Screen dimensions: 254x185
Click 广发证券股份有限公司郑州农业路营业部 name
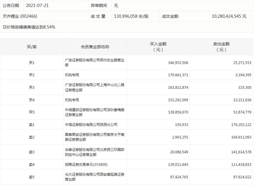(x=95, y=63)
